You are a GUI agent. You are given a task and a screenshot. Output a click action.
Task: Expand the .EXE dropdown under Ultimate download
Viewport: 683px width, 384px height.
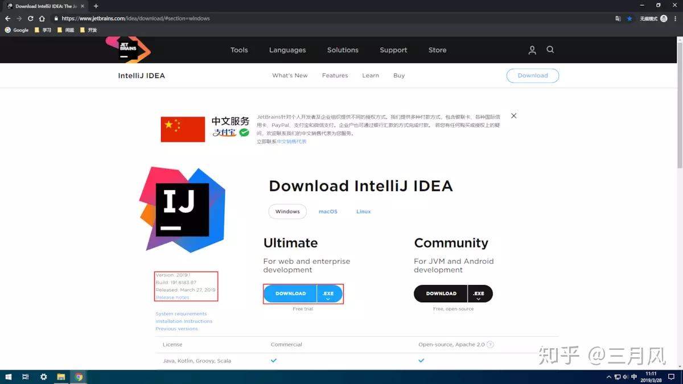click(328, 294)
